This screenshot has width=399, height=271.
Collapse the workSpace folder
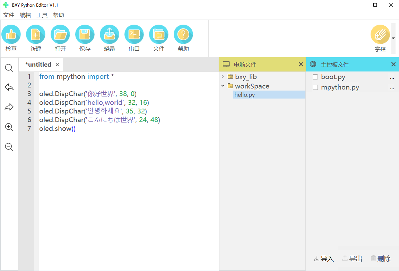coord(223,86)
